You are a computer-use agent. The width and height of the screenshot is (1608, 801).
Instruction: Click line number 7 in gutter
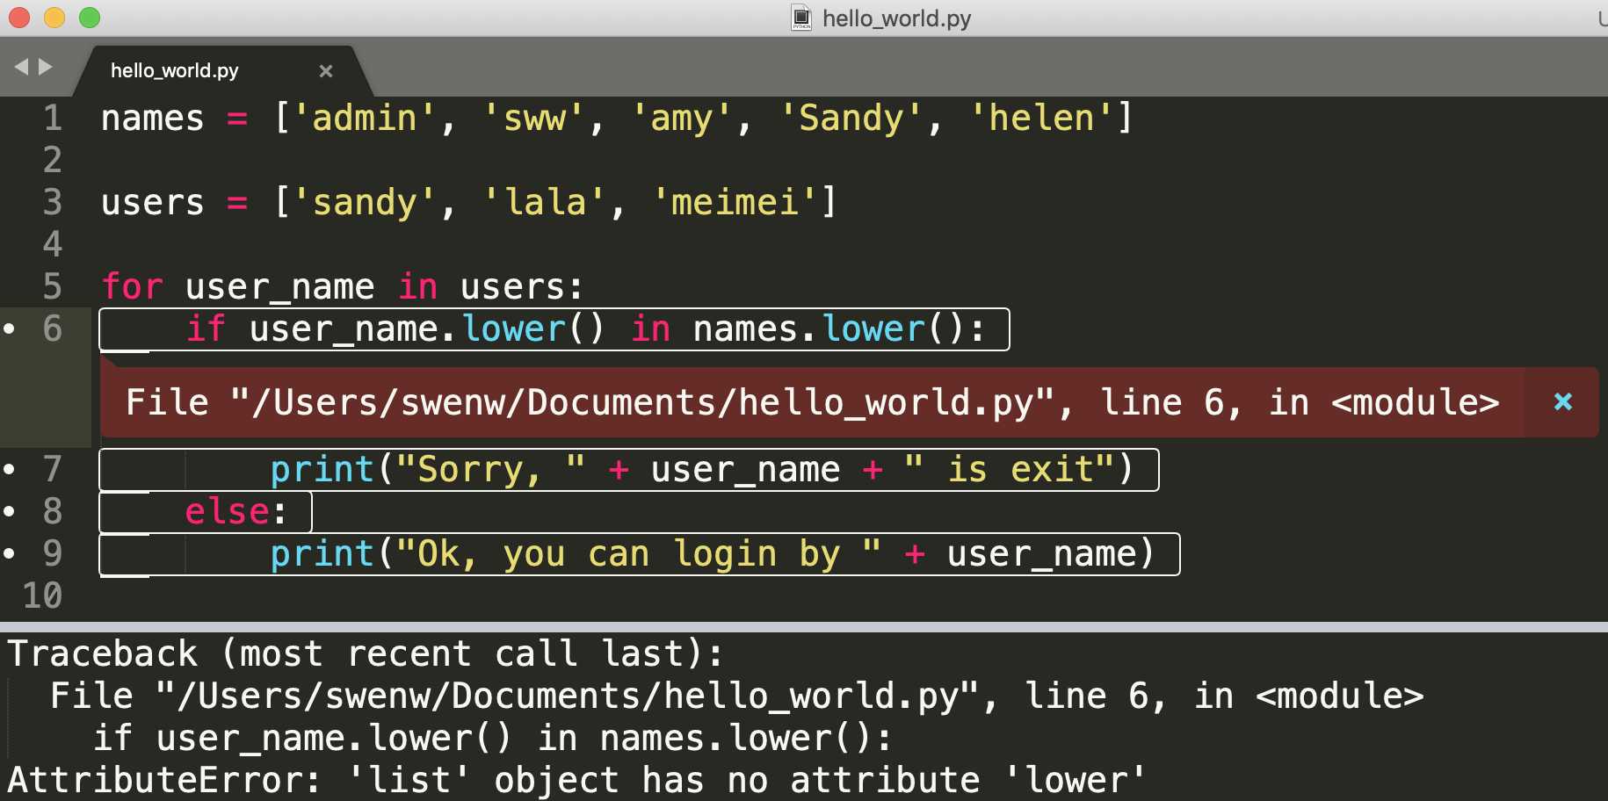click(x=53, y=469)
